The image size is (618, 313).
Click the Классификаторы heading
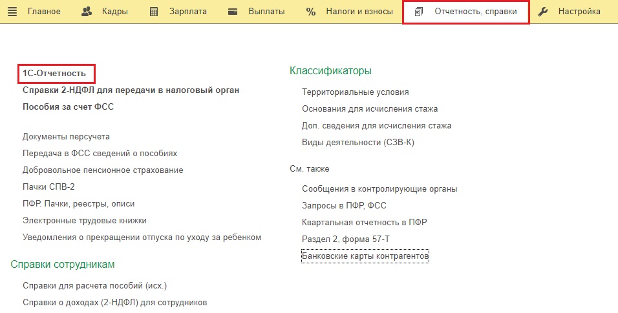[x=331, y=70]
